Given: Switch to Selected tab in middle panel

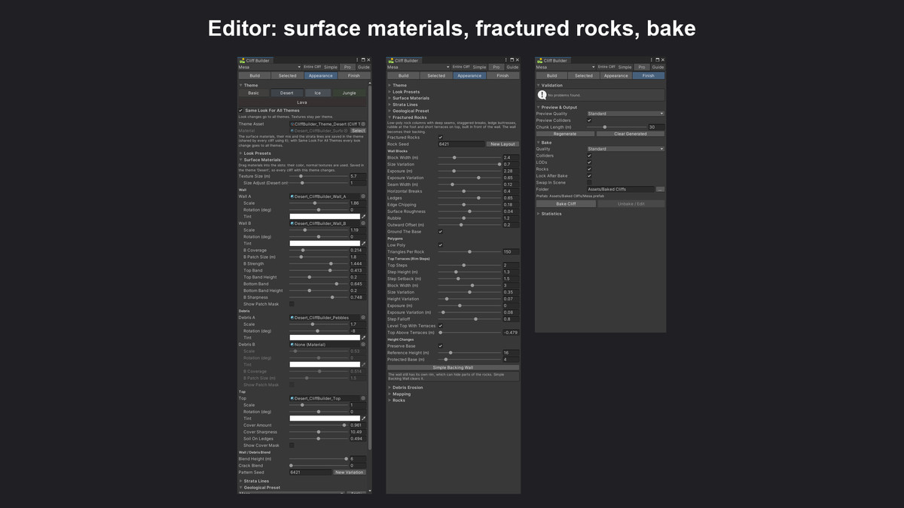Looking at the screenshot, I should pos(436,75).
